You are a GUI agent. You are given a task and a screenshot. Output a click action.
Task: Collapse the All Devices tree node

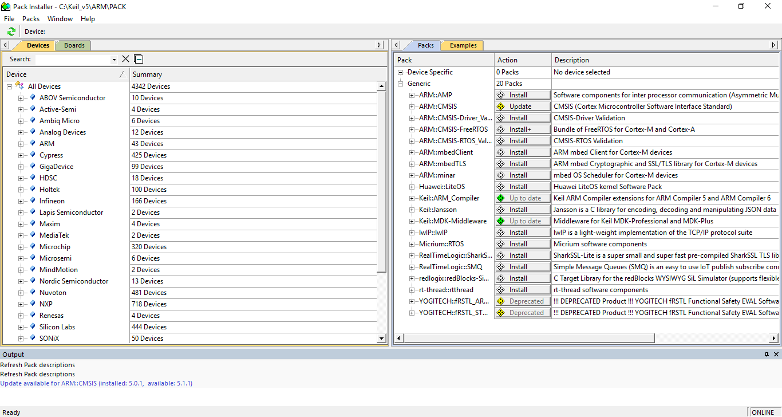click(x=9, y=86)
